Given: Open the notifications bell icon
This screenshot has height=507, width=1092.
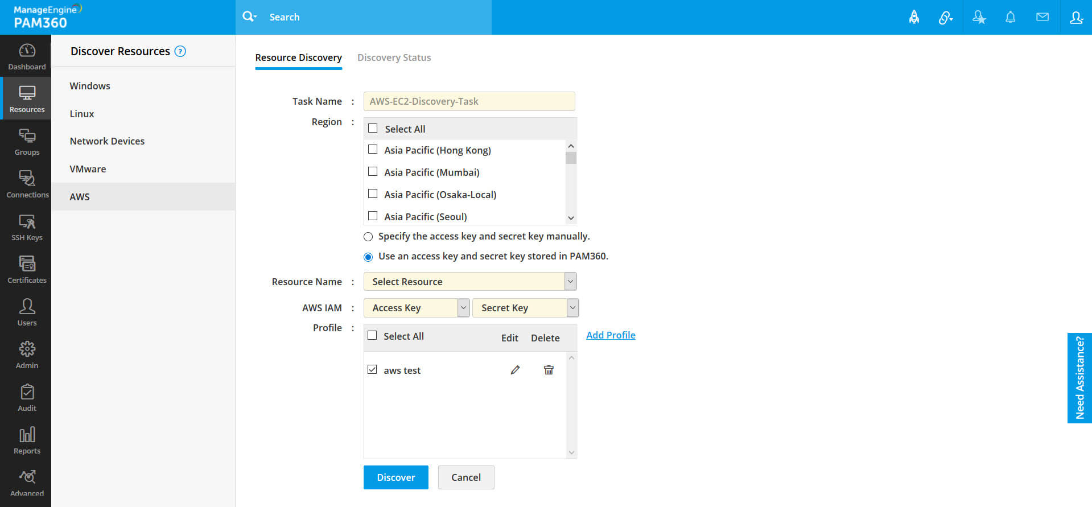Looking at the screenshot, I should point(1011,17).
